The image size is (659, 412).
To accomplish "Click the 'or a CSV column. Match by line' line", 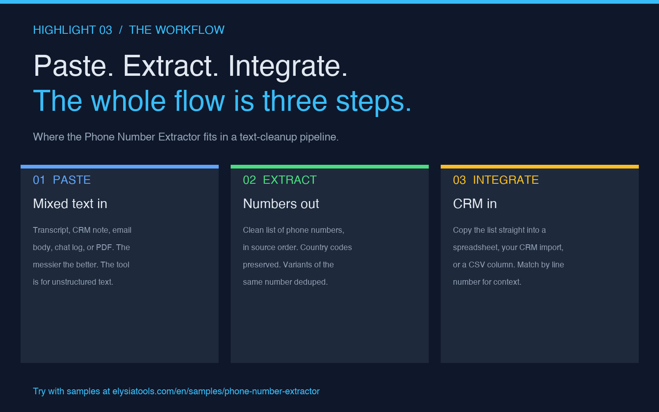I will pyautogui.click(x=509, y=265).
